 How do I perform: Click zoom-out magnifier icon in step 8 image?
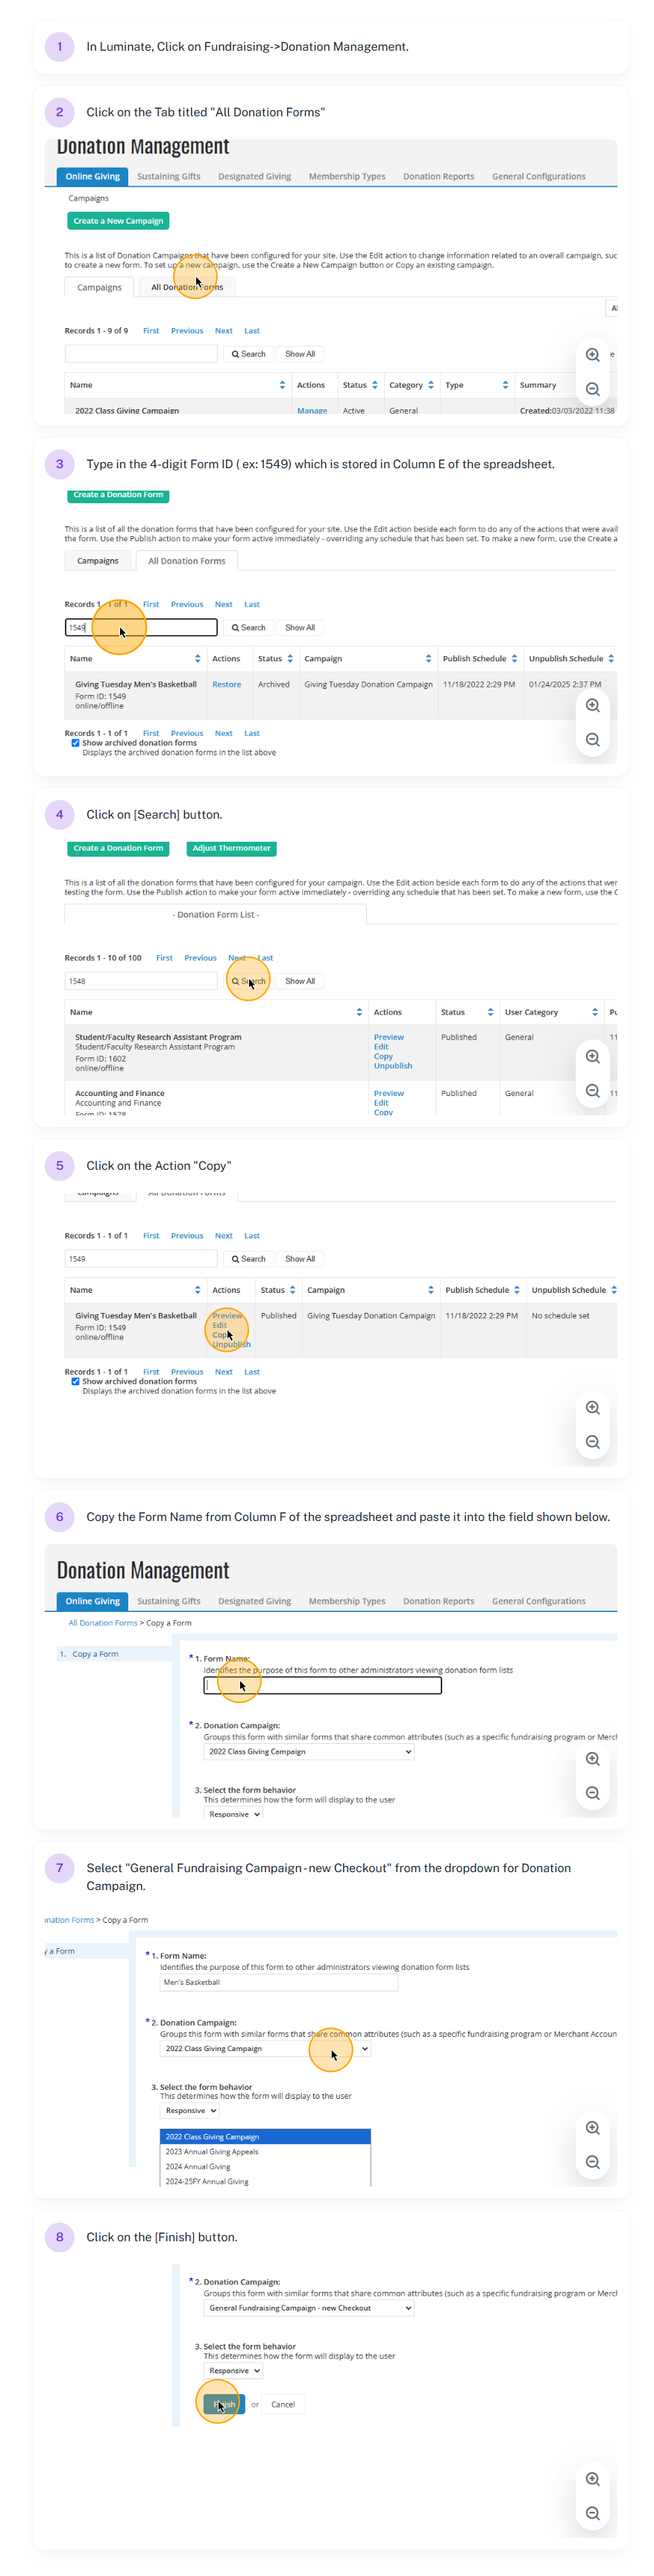tap(592, 2513)
